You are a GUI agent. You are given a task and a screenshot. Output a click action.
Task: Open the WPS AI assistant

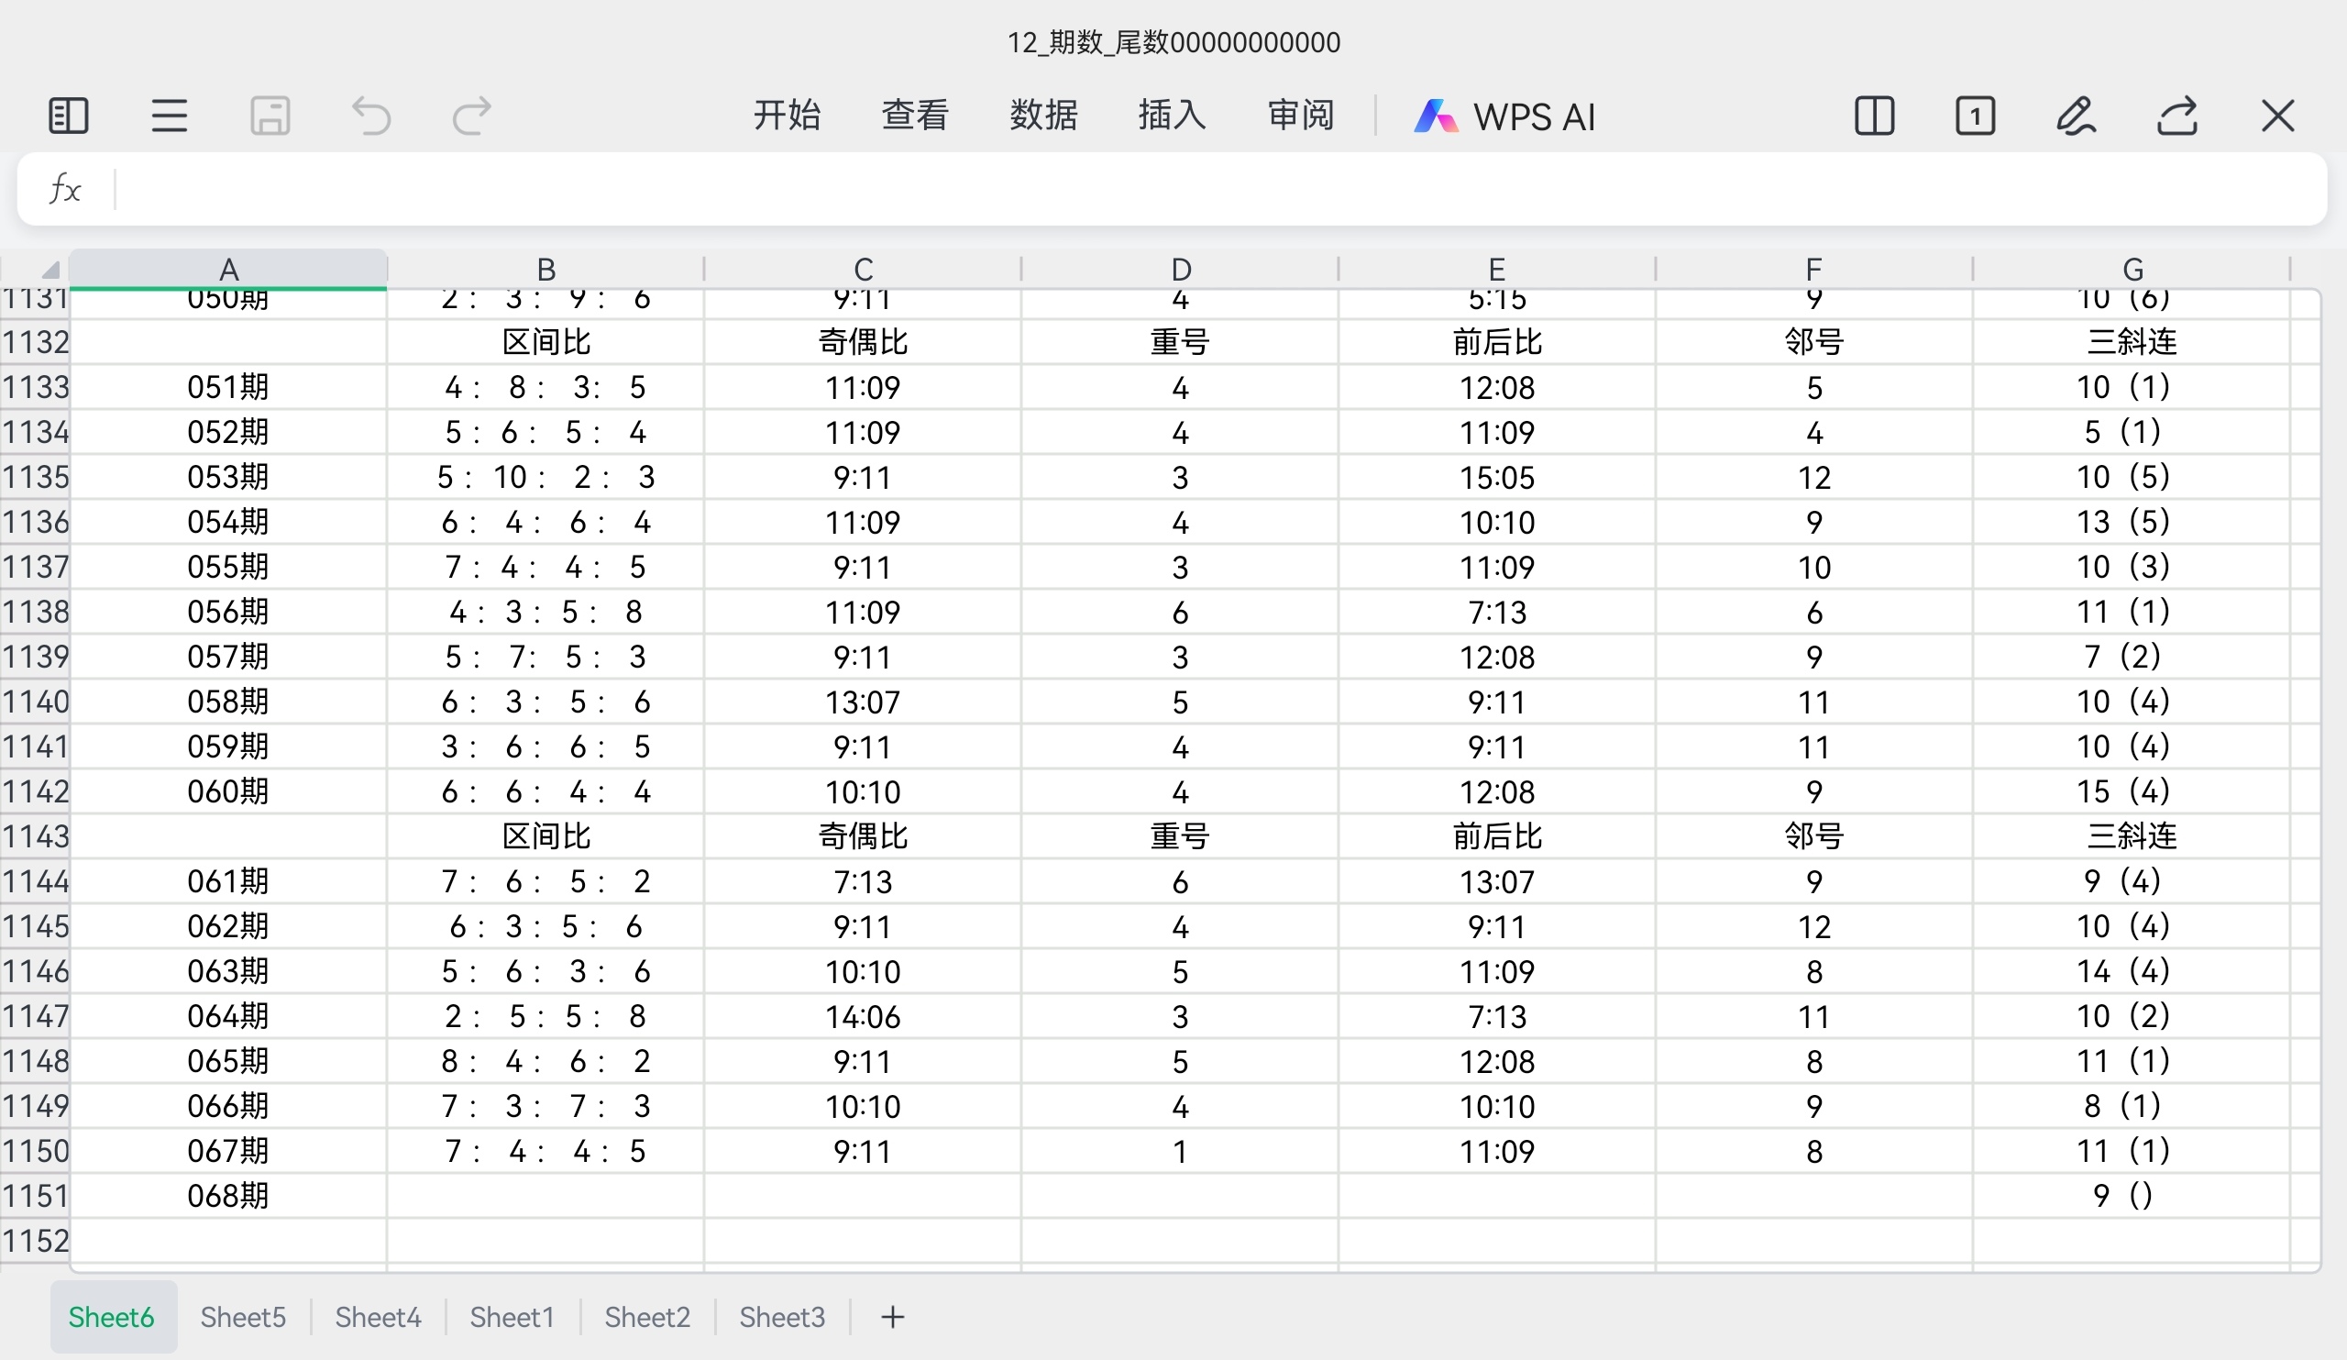click(1505, 116)
